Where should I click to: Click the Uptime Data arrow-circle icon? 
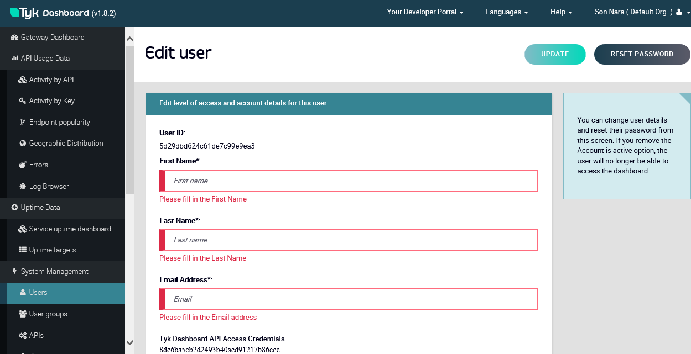[x=15, y=208]
